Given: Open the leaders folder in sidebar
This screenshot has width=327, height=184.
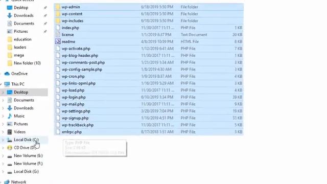Looking at the screenshot, I should click(x=20, y=47).
